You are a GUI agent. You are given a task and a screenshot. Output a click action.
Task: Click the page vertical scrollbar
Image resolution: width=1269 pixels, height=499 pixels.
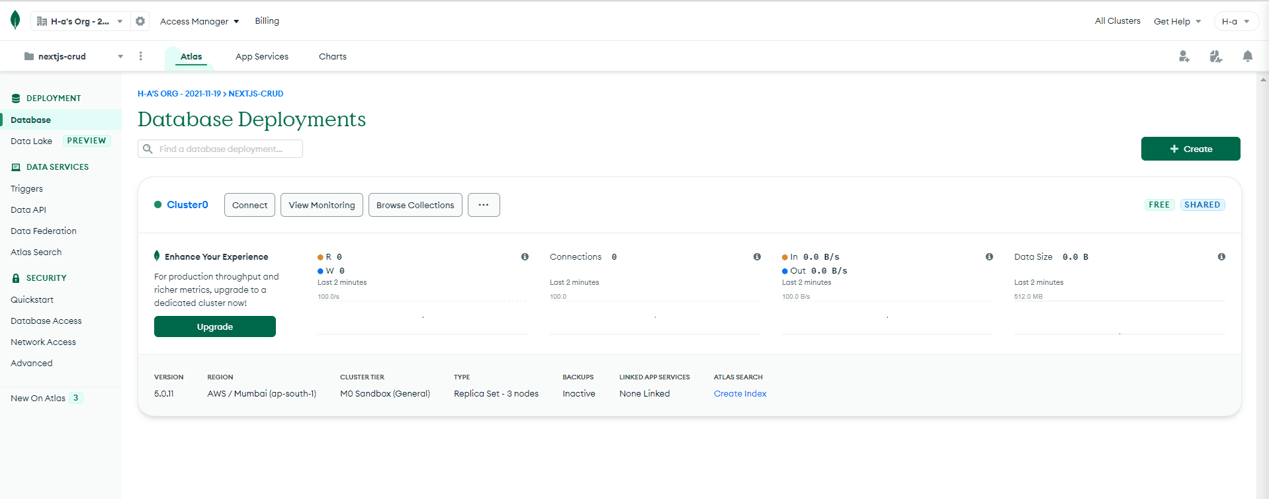point(1262,284)
